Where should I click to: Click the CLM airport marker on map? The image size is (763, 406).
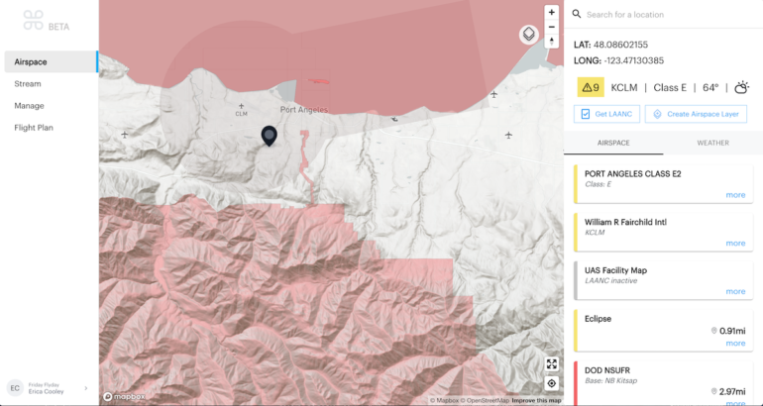(x=241, y=104)
